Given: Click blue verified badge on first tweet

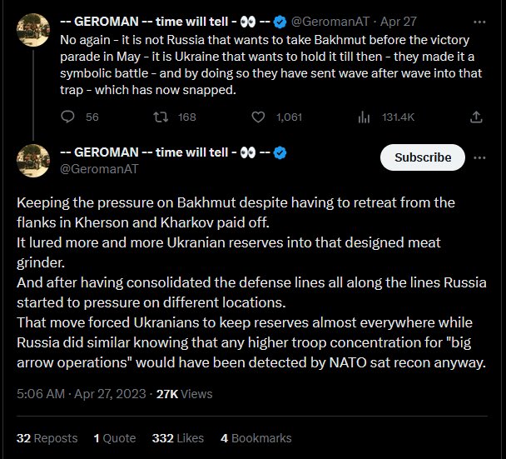Looking at the screenshot, I should (x=280, y=22).
